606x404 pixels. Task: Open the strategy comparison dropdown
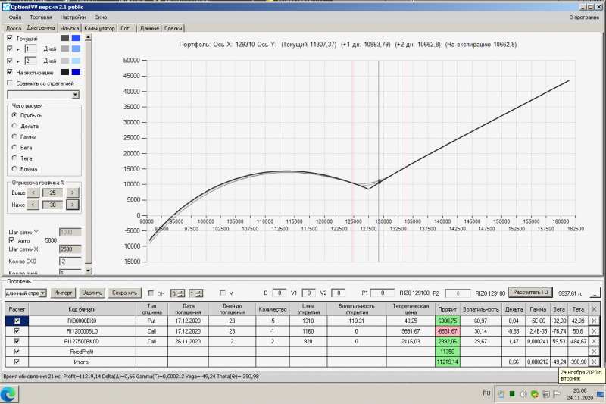click(75, 95)
